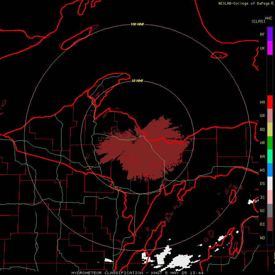This screenshot has width=275, height=275.
Task: Click the UK magenta legend swatch
Action: 270,48
